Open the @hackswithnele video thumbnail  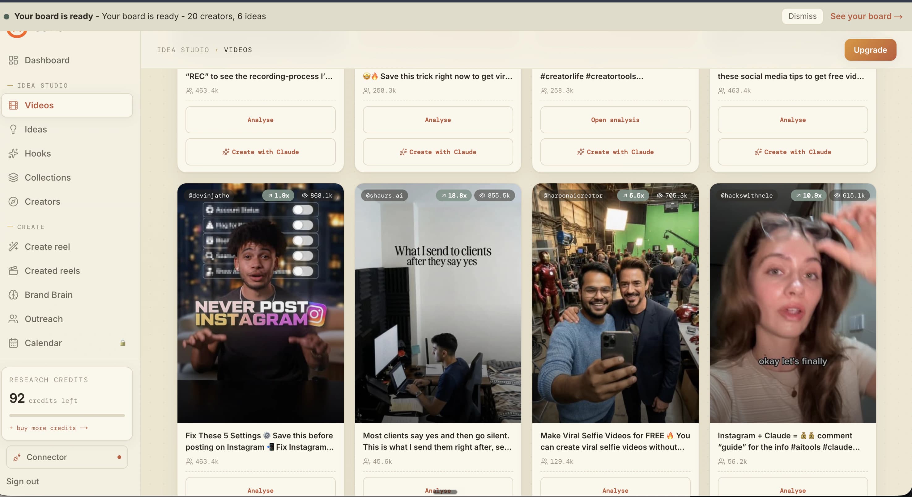[793, 303]
